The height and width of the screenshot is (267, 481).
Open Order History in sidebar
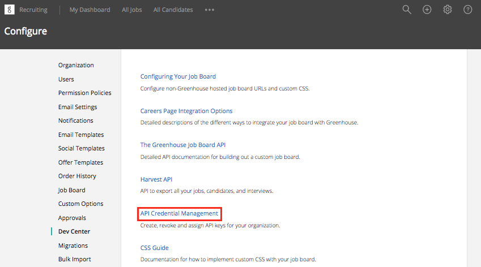77,176
